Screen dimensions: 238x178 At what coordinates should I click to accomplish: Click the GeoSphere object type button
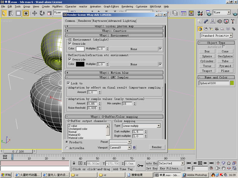[x=225, y=56]
